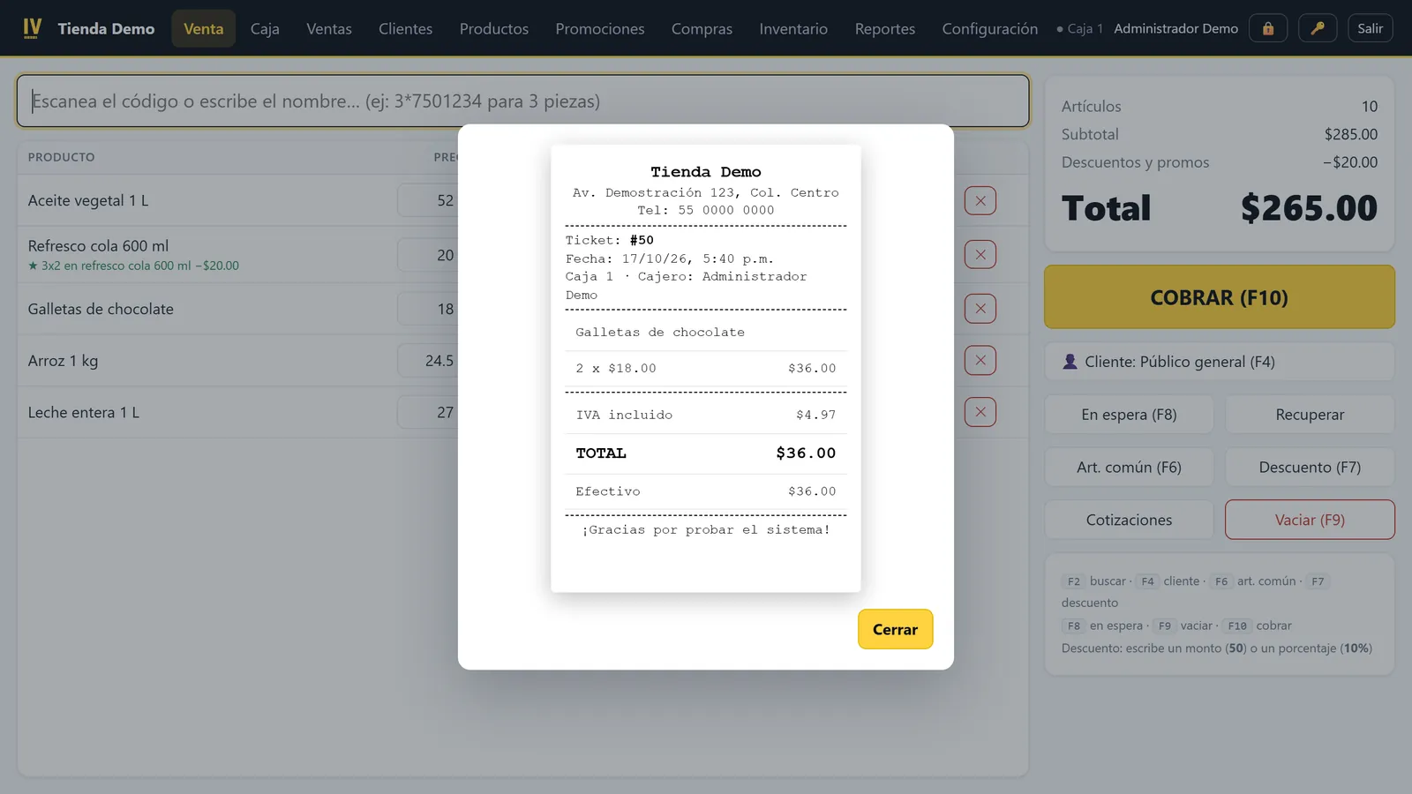
Task: Click the TOTAL $36.00 receipt amount
Action: (x=806, y=453)
